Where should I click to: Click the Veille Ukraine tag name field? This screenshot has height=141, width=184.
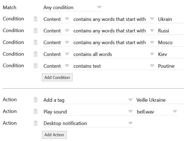pyautogui.click(x=159, y=100)
